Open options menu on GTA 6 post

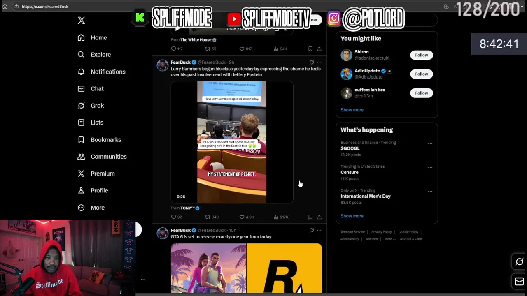[x=319, y=230]
